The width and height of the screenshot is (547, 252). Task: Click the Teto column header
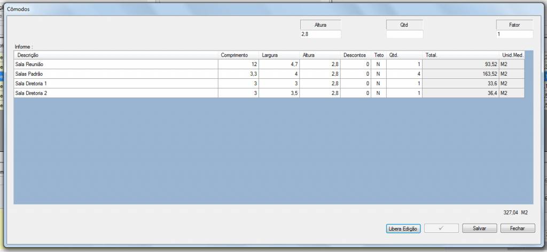379,55
